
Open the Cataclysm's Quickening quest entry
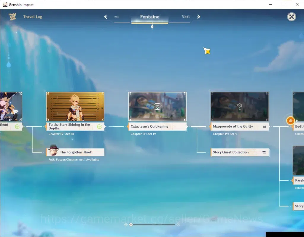(157, 126)
